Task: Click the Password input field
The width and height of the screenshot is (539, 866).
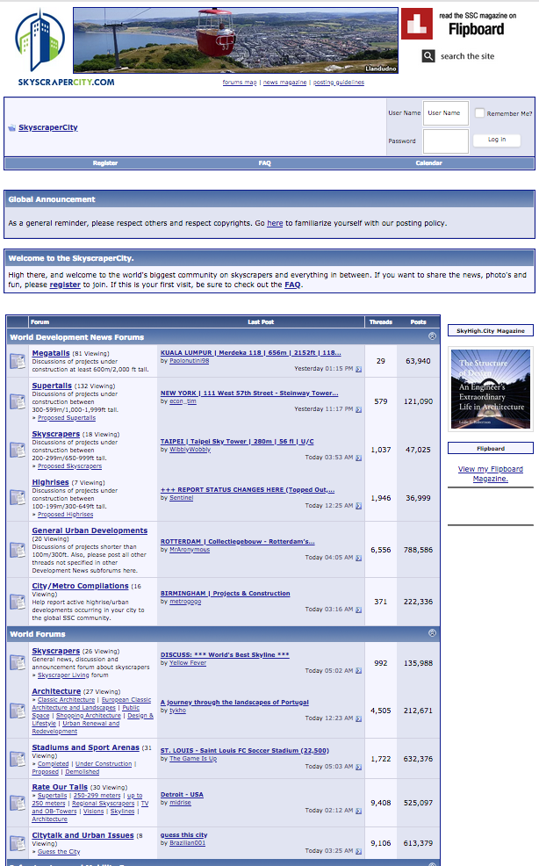Action: (x=446, y=141)
